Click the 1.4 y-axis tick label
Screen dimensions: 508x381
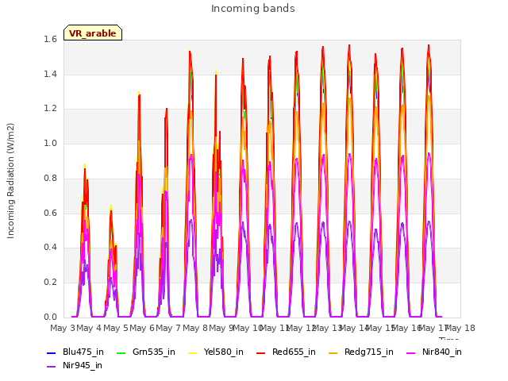pos(50,74)
